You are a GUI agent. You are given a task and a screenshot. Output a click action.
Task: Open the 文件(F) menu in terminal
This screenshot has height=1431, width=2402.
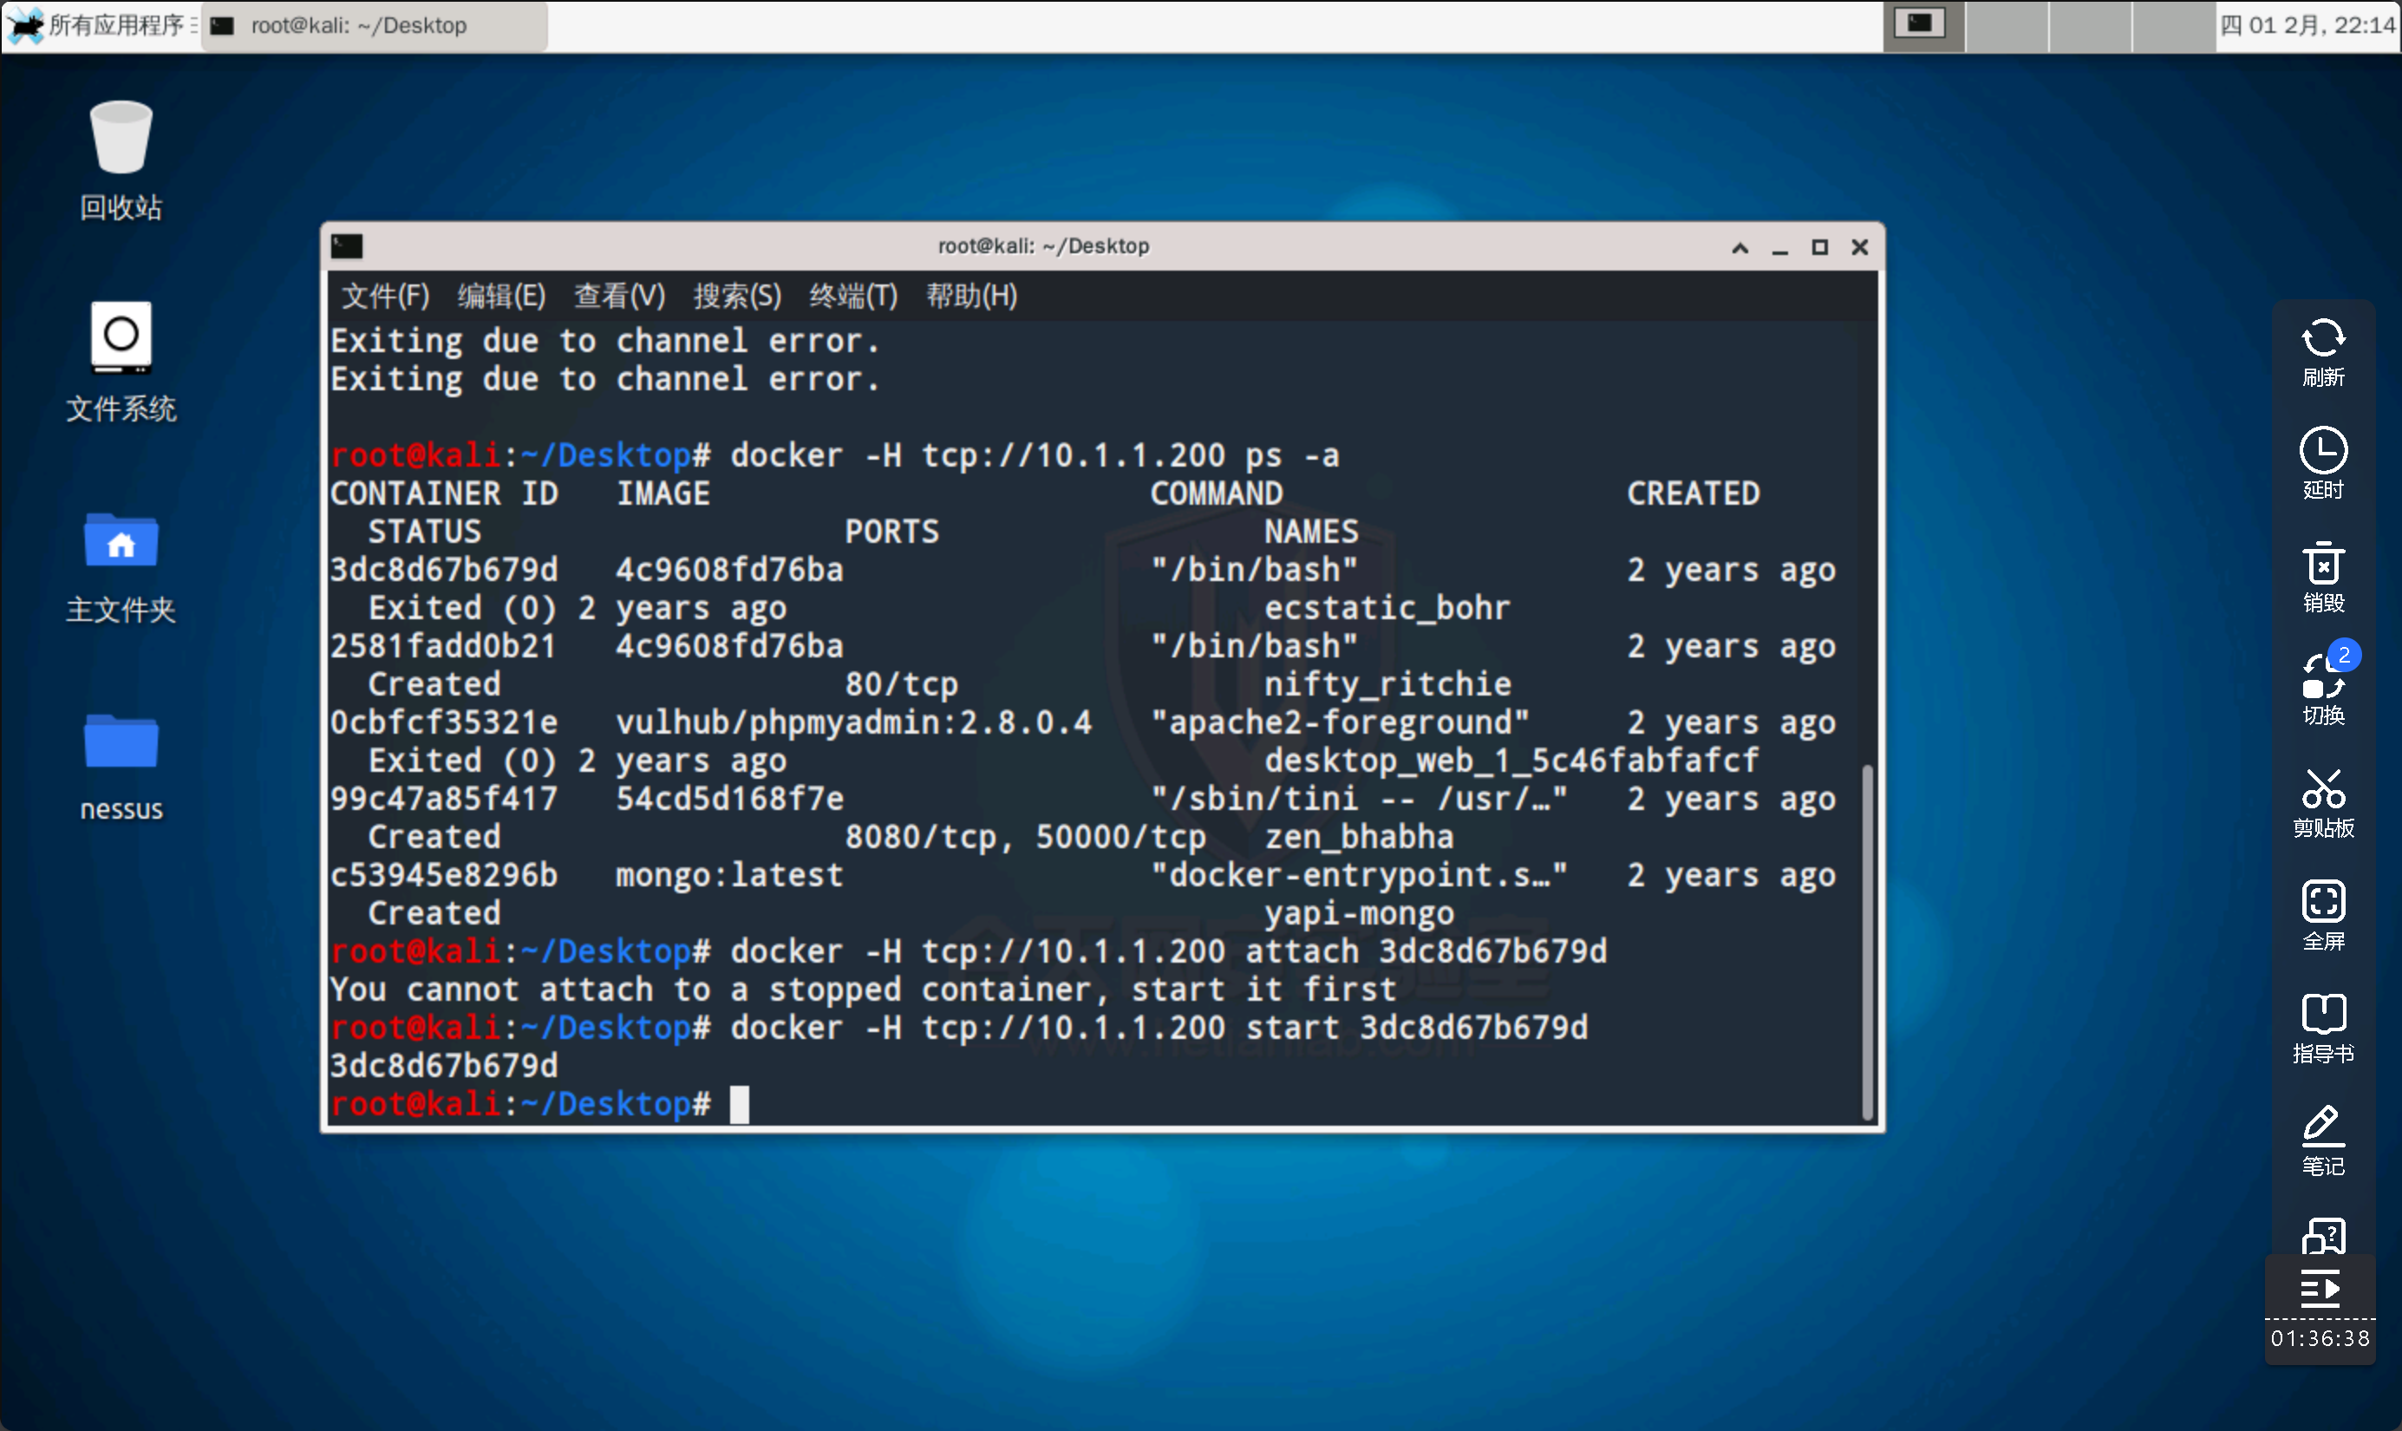click(x=386, y=296)
